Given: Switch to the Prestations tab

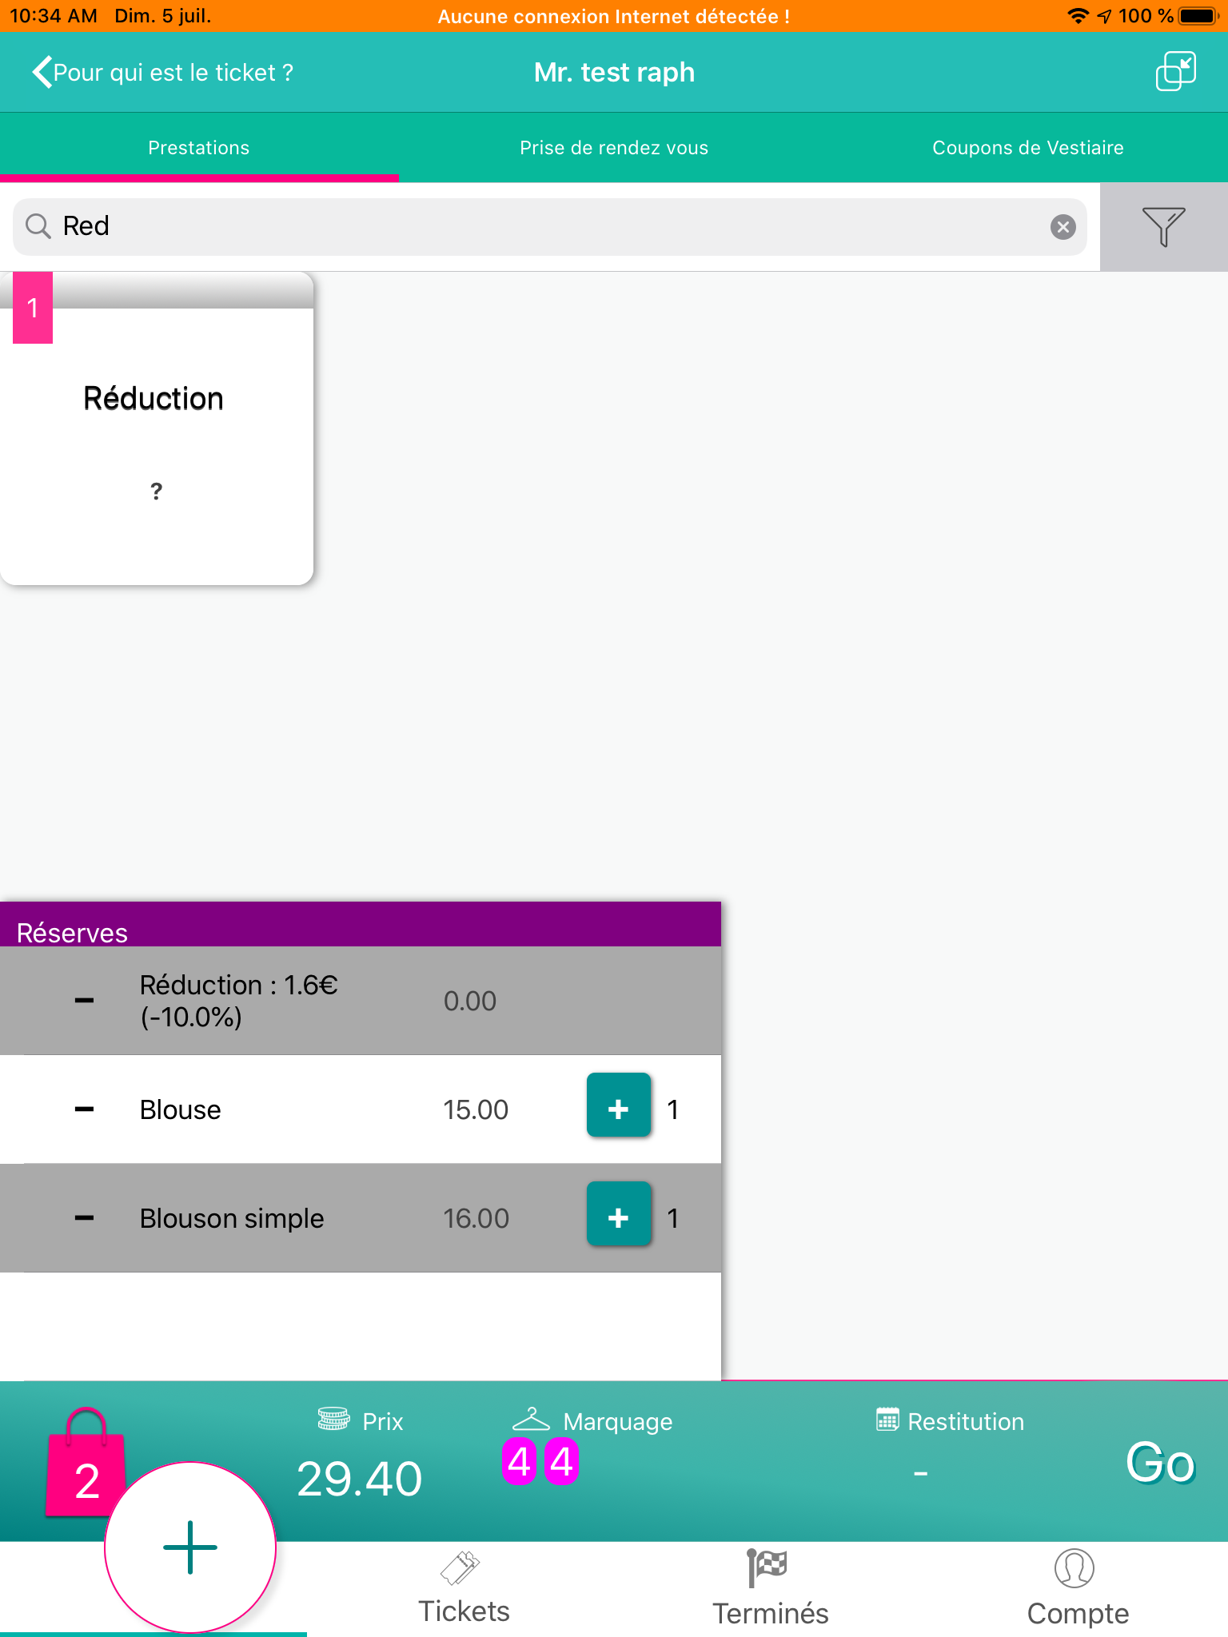Looking at the screenshot, I should click(199, 148).
